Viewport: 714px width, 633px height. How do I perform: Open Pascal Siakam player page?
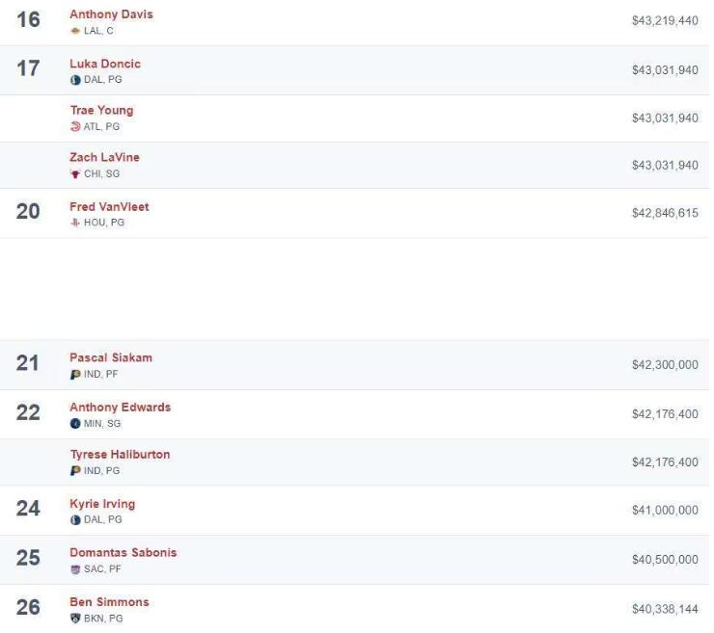click(x=110, y=357)
